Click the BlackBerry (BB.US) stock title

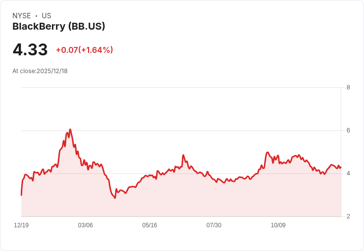pos(59,27)
